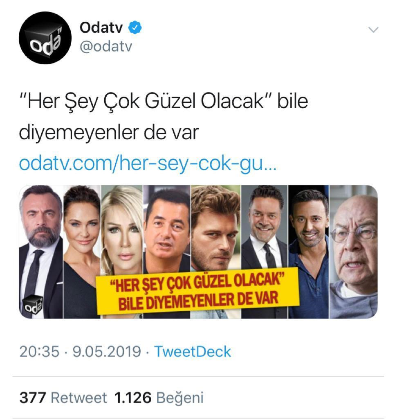Open the Odatv profile avatar

[45, 38]
